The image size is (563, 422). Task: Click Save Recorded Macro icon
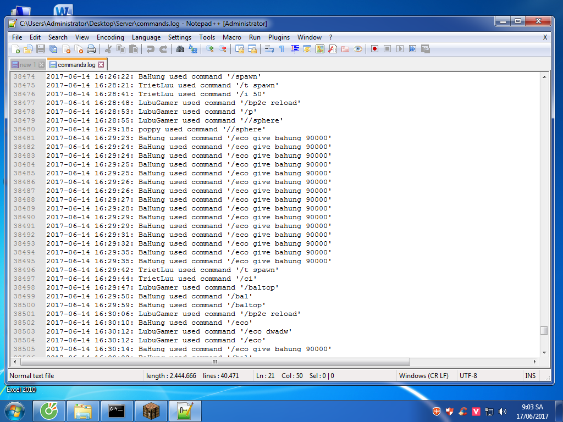426,49
